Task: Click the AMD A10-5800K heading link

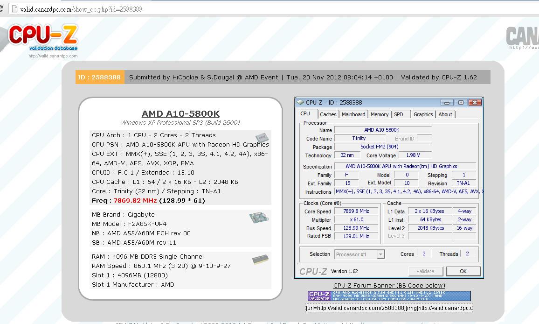Action: (180, 114)
